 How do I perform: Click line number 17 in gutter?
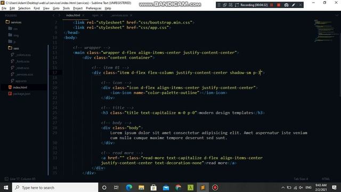tap(55, 73)
